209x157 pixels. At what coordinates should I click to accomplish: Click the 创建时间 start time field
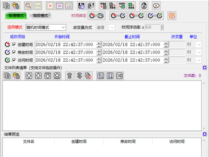[x=66, y=45]
